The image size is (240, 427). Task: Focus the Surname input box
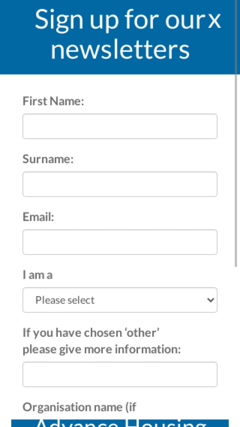click(x=120, y=184)
